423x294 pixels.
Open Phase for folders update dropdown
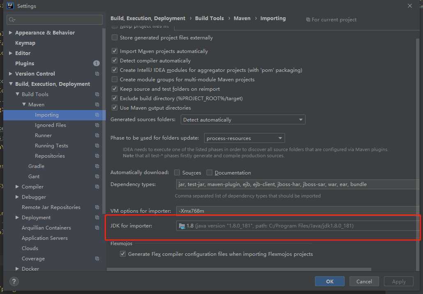point(244,138)
